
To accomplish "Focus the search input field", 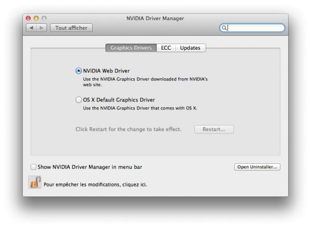I will [252, 28].
